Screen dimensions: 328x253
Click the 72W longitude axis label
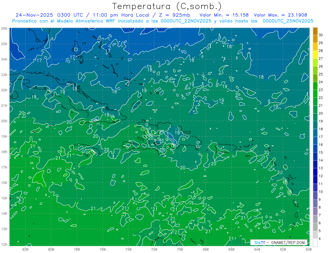154,249
